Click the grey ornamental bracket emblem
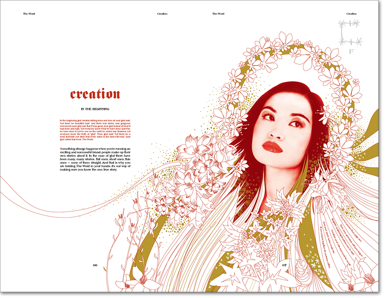The width and height of the screenshot is (385, 298). click(x=350, y=33)
